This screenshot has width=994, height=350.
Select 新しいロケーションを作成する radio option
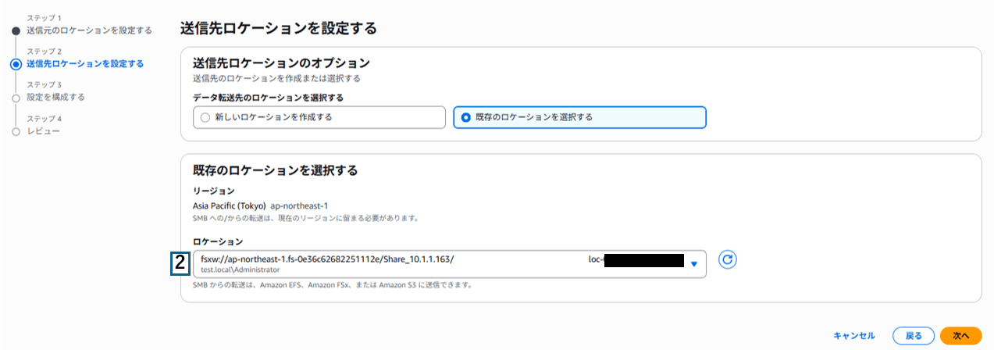[x=205, y=117]
